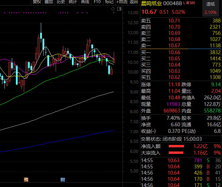Open the 标记 mark tool
222x187 pixels.
(x=109, y=2)
